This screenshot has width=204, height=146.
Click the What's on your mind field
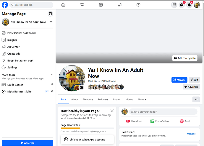163,112
